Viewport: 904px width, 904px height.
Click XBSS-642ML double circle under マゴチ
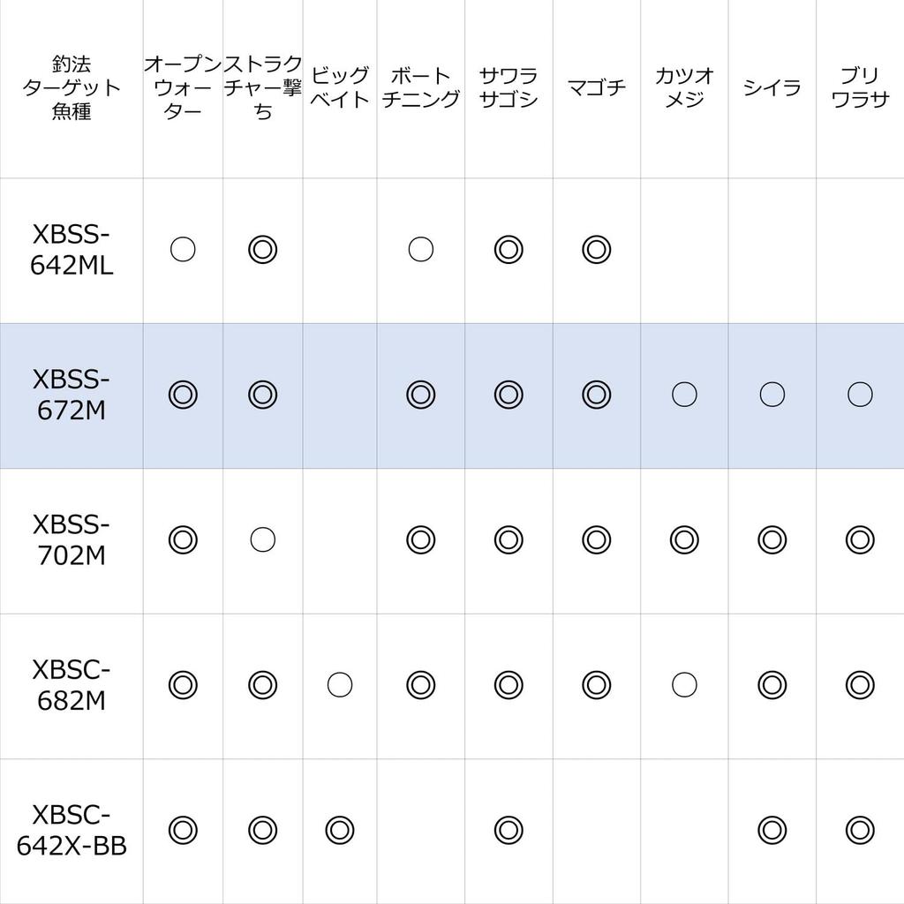(x=597, y=251)
